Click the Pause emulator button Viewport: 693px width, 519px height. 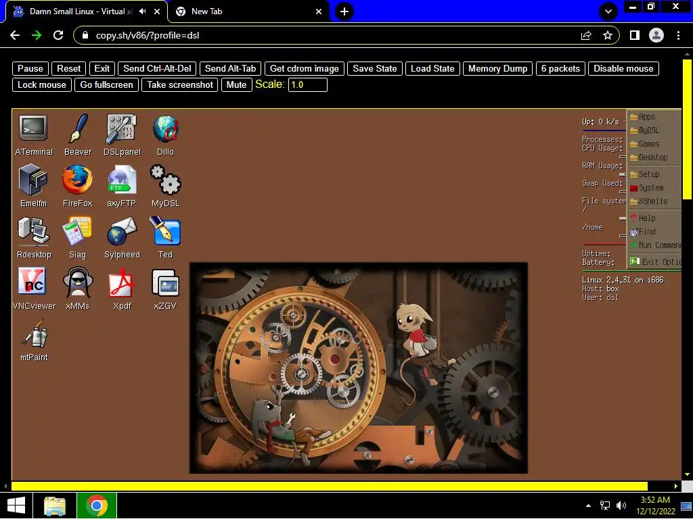pyautogui.click(x=30, y=68)
